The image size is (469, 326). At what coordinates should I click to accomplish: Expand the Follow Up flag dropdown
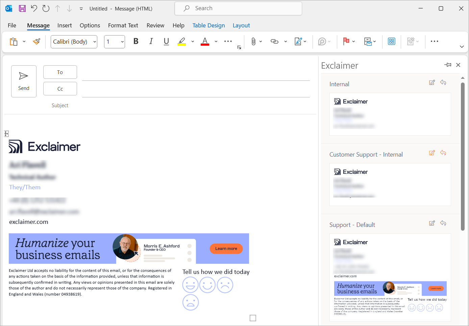click(353, 42)
